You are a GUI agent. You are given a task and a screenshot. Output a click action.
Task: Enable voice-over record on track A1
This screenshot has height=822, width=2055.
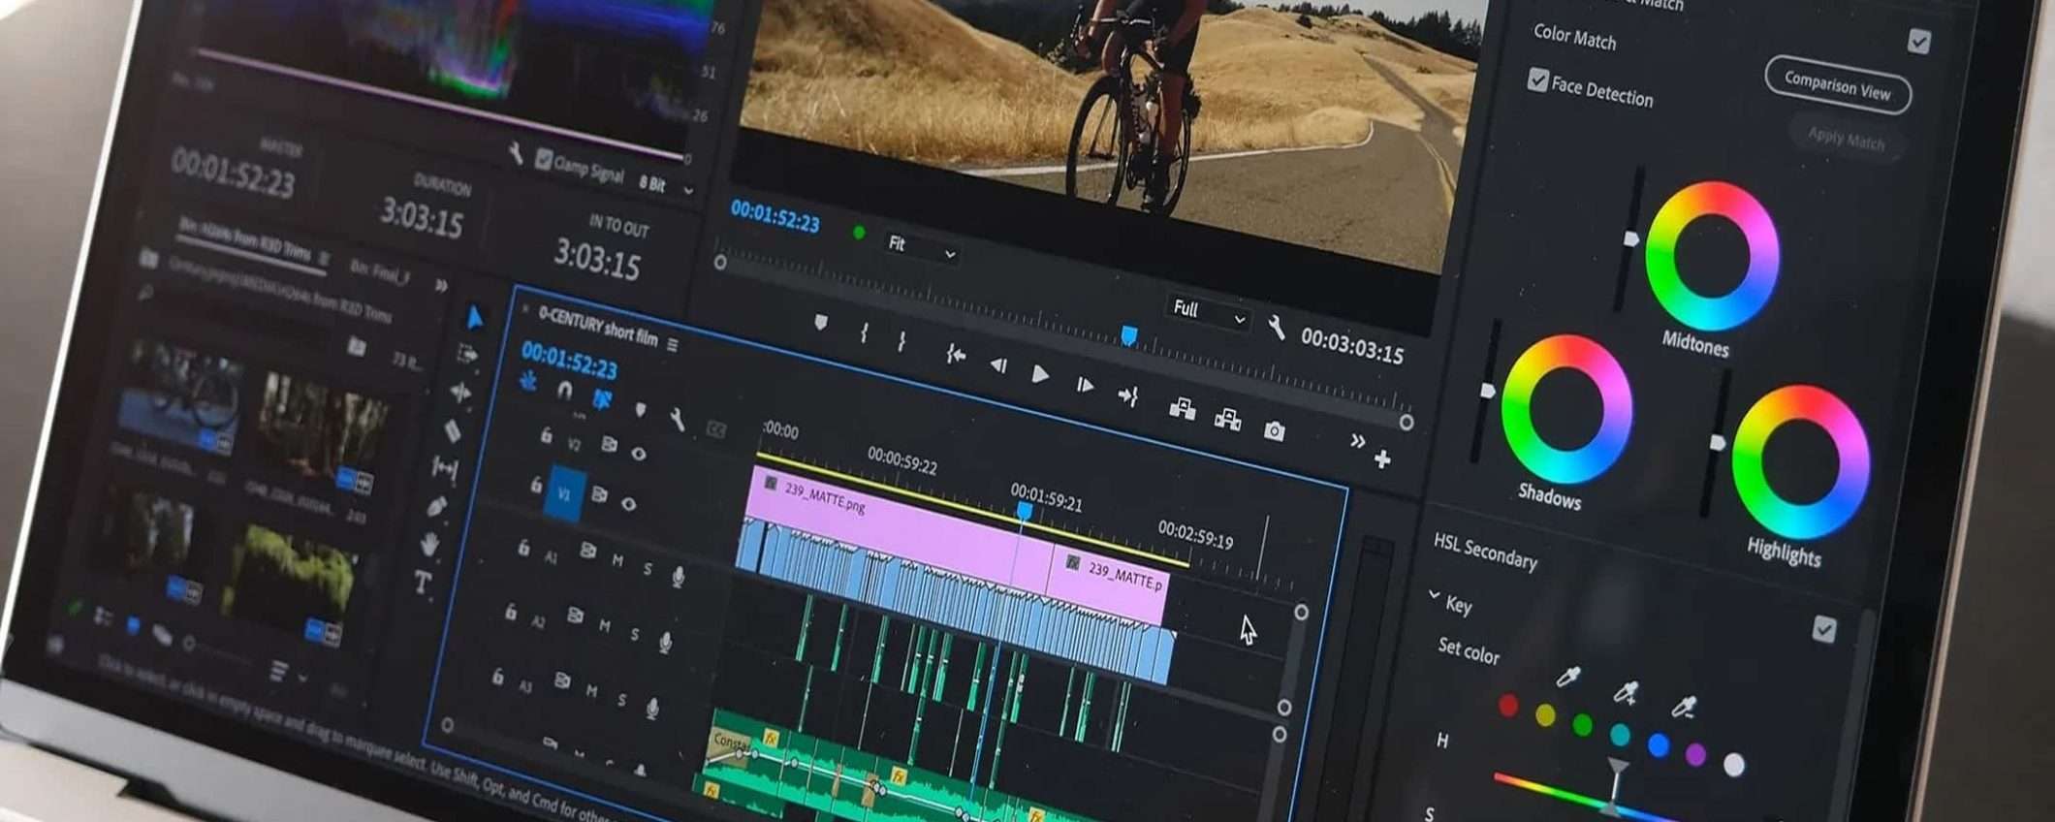pyautogui.click(x=679, y=577)
